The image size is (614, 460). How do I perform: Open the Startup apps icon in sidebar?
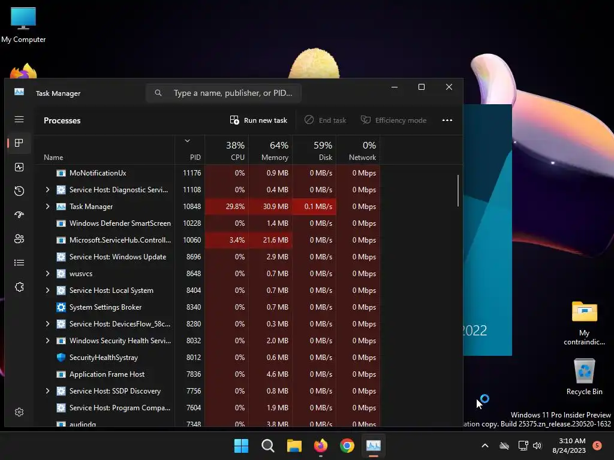19,215
